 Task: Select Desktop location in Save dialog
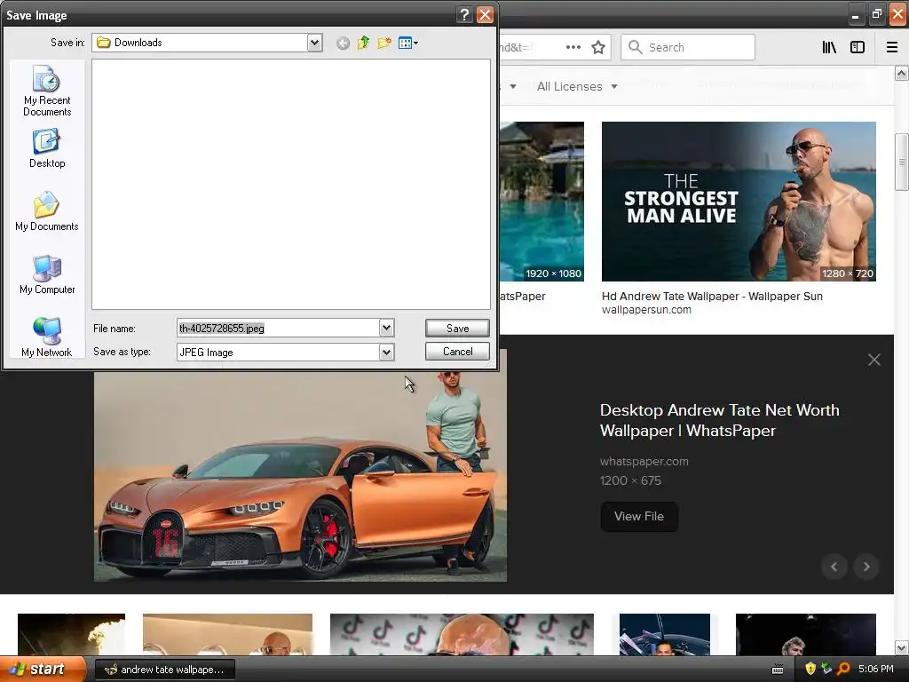click(47, 148)
